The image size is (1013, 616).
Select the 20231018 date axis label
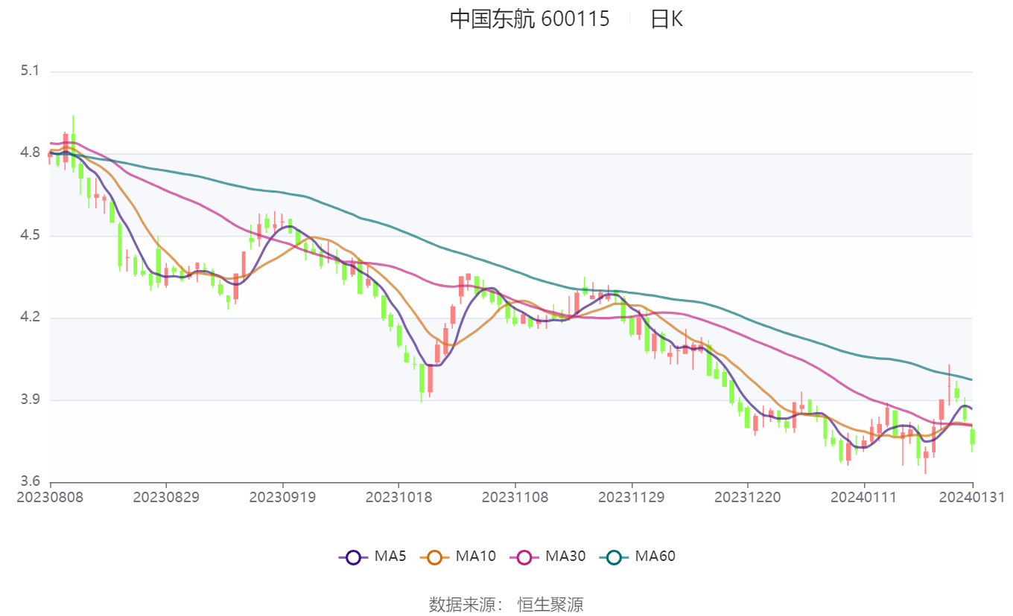(x=398, y=497)
